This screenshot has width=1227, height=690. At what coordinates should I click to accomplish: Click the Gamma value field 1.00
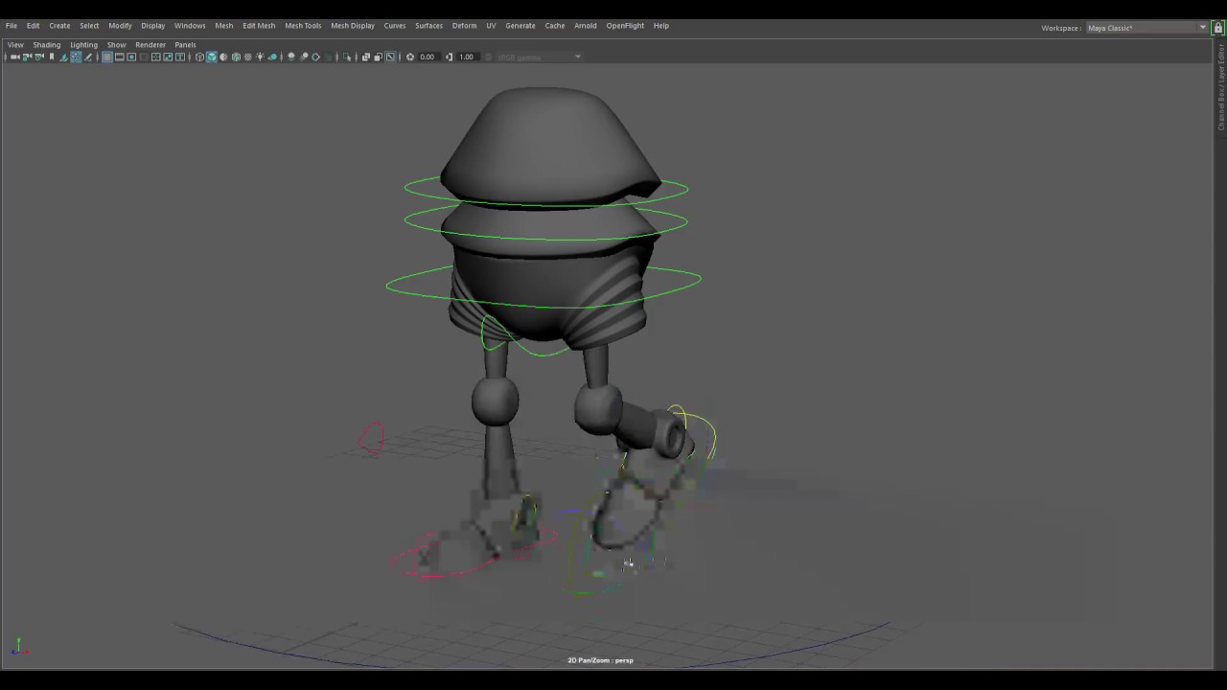pos(466,57)
